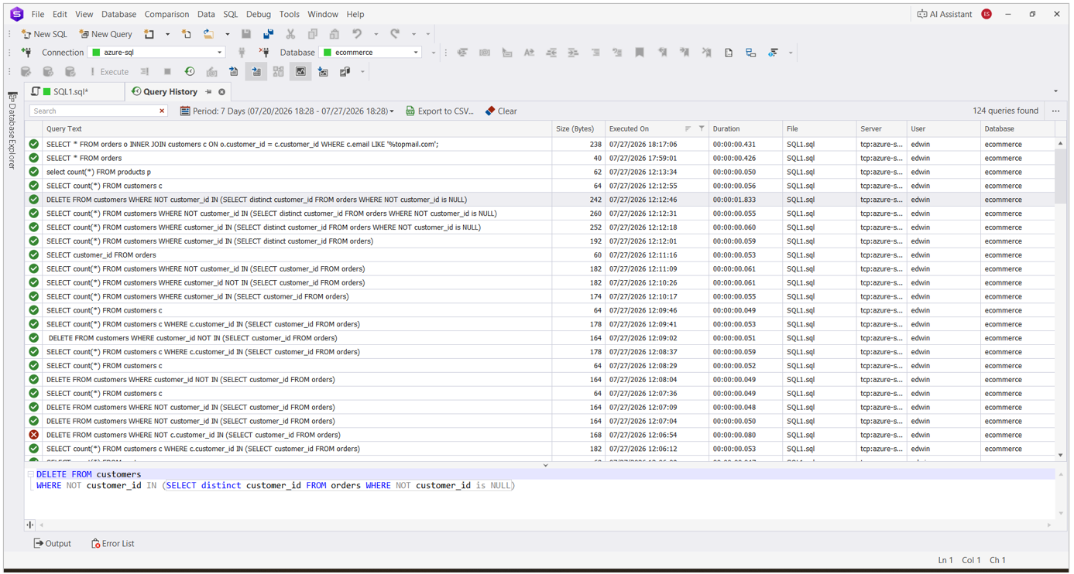Click the Paste toolbar icon
Viewport: 1074px width, 574px height.
click(x=335, y=34)
